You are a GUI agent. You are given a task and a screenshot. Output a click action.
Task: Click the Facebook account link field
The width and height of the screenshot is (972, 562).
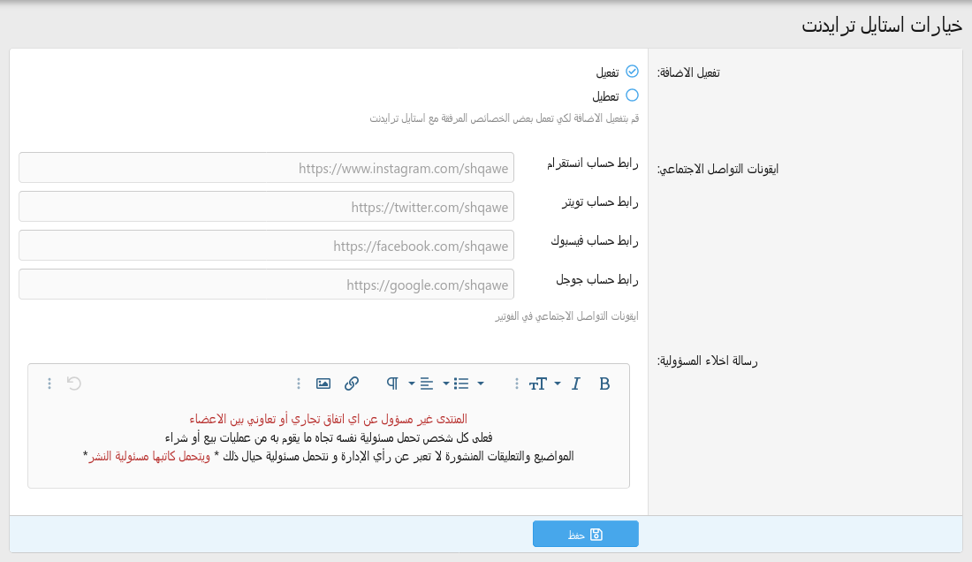[x=266, y=246]
